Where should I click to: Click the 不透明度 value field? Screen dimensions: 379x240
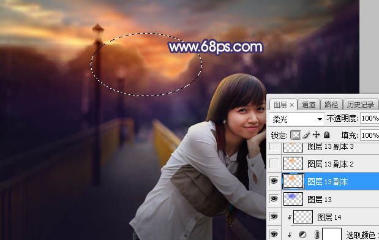click(x=370, y=118)
